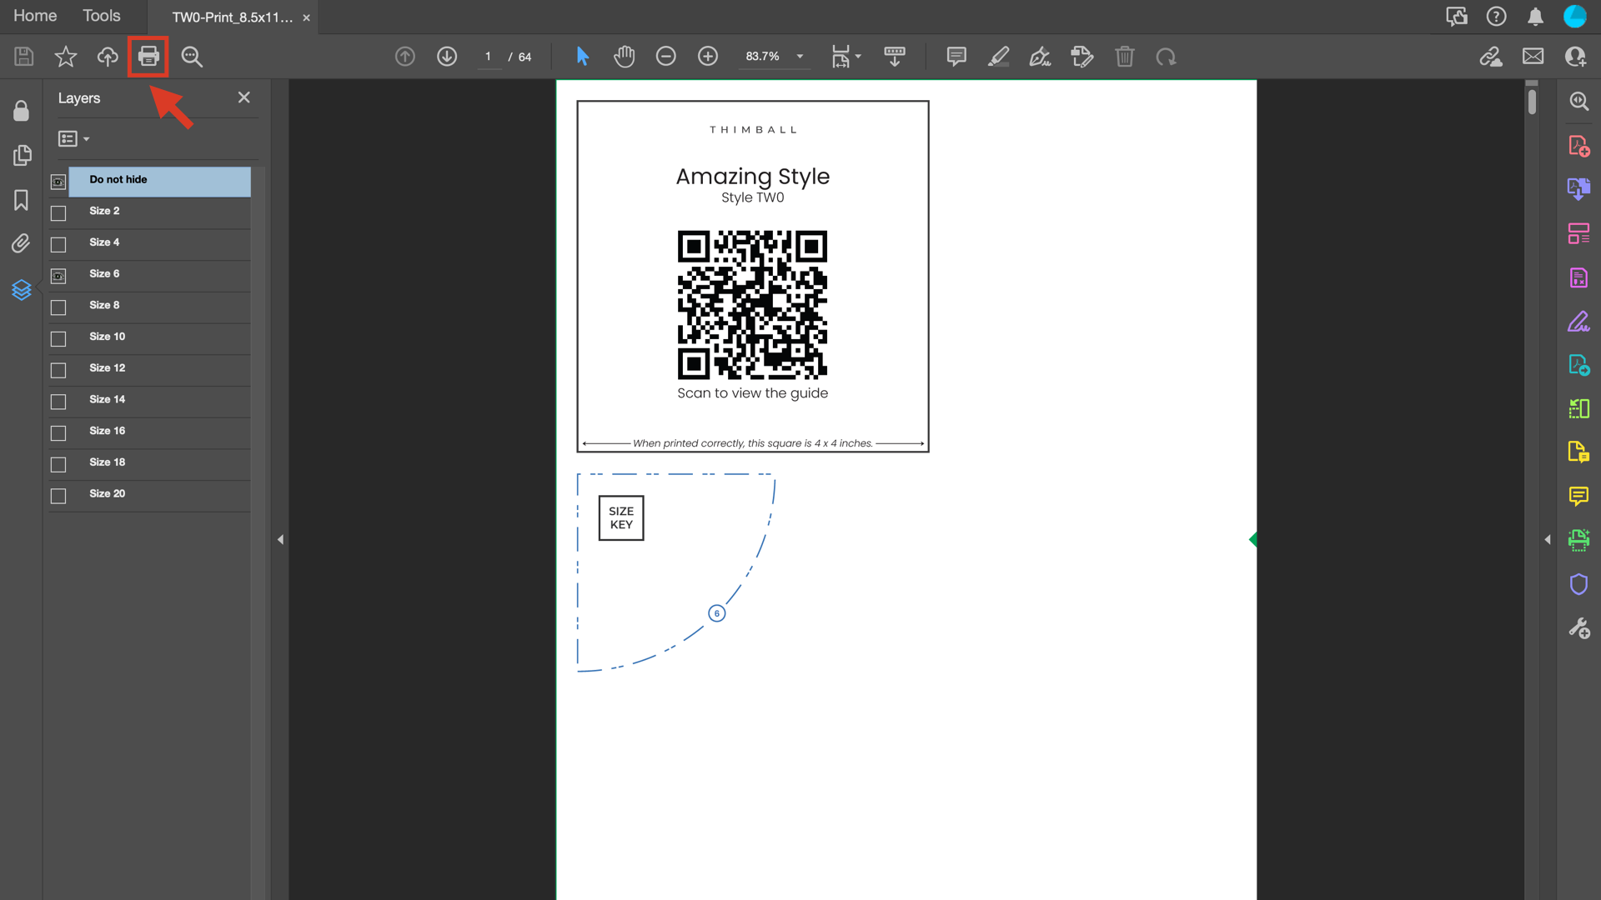Select the Highlight text tool
Screen dimensions: 1601x900
pos(998,57)
